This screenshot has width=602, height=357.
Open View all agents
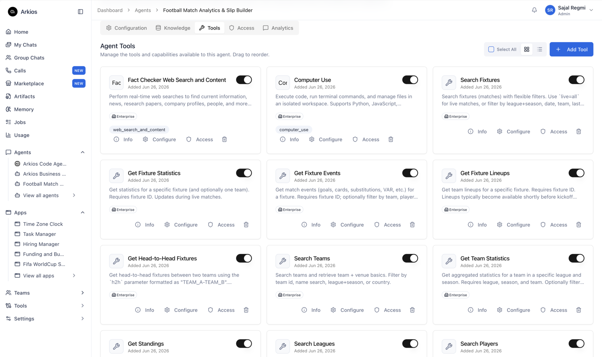click(x=45, y=195)
